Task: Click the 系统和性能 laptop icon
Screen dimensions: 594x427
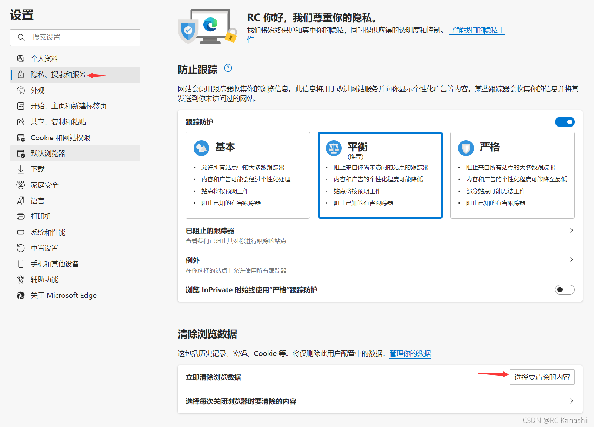Action: [21, 232]
